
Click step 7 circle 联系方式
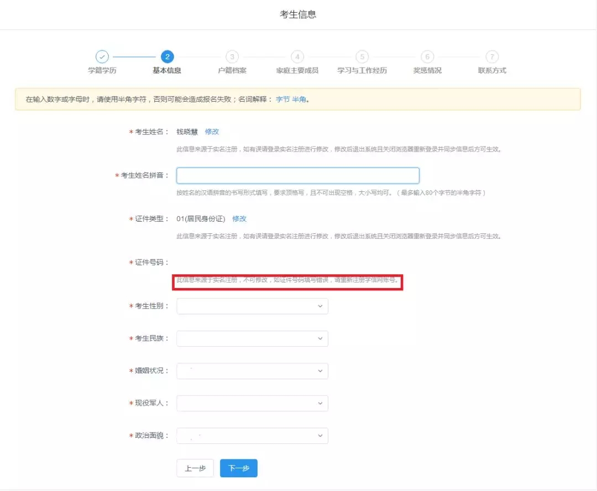(x=492, y=56)
